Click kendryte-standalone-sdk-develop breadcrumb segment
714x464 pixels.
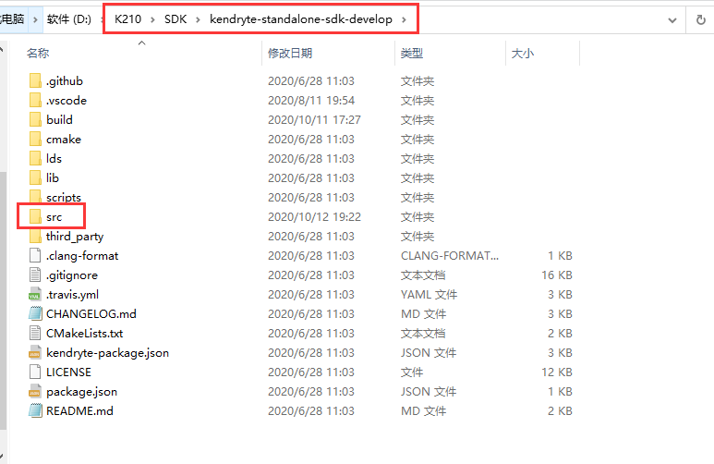click(301, 19)
